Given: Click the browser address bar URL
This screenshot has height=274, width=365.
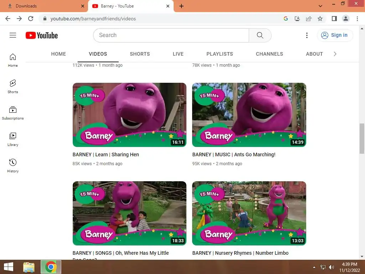Looking at the screenshot, I should tap(93, 19).
